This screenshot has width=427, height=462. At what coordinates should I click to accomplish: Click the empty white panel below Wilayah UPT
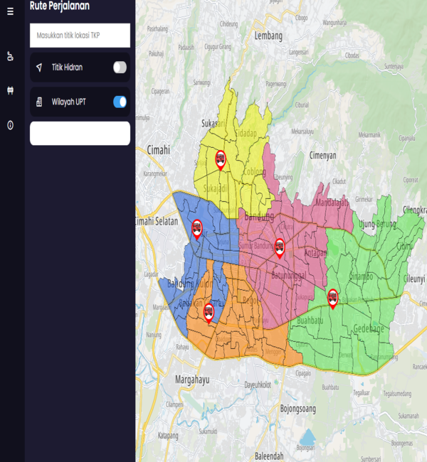80,133
